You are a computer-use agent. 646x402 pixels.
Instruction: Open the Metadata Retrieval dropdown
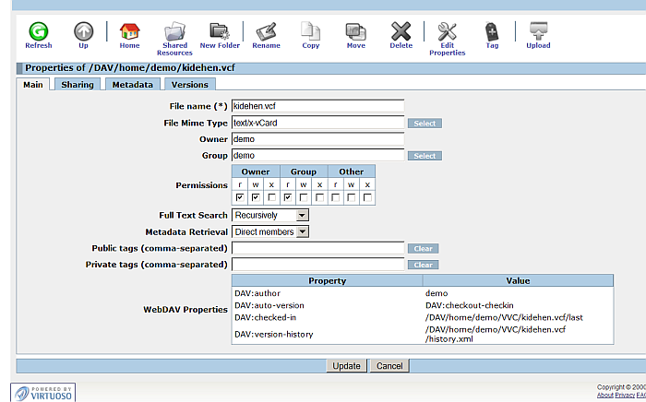(270, 232)
